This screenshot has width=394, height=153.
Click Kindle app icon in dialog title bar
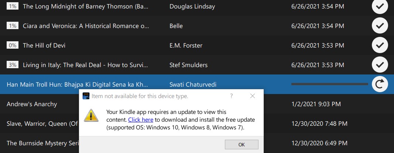[86, 96]
